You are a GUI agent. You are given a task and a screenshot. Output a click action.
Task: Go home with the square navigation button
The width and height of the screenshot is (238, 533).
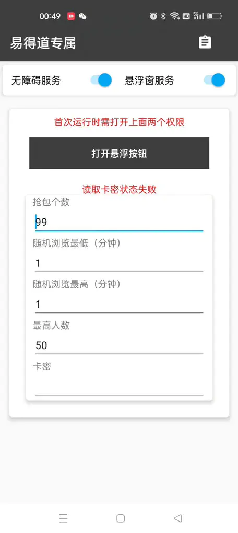click(x=121, y=518)
